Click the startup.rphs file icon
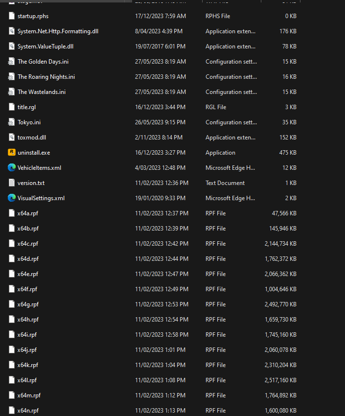Image resolution: width=345 pixels, height=416 pixels. tap(12, 16)
